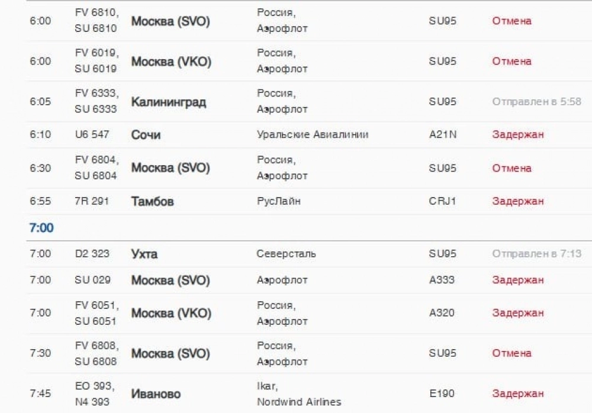Click Москва (VKO) for flight FV 6019
The image size is (592, 413).
click(171, 62)
